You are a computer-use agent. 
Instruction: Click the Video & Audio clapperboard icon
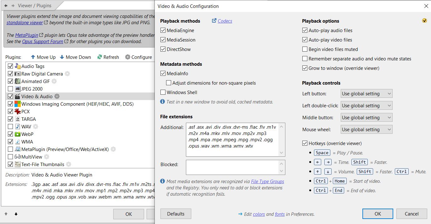tap(18, 96)
